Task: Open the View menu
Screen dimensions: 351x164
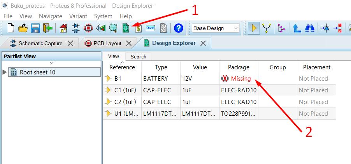Action: pyautogui.click(x=26, y=16)
